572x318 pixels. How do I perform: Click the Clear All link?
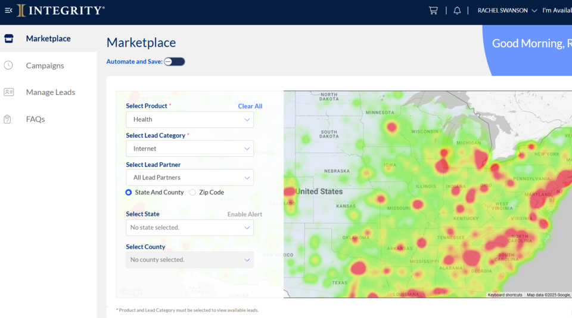pyautogui.click(x=250, y=106)
